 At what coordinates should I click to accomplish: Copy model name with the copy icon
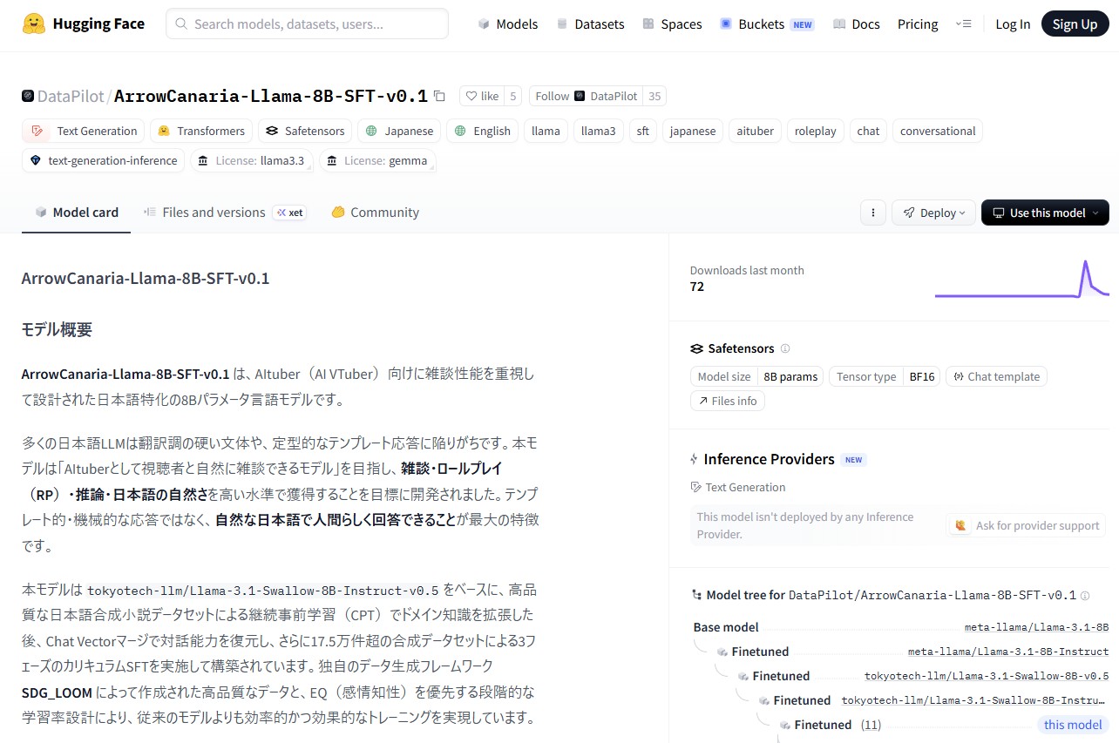[439, 96]
